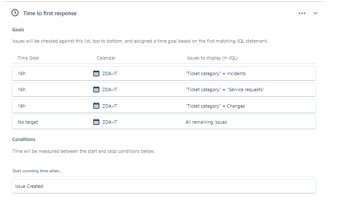
Task: Select the Issue Created start condition
Action: (x=164, y=186)
